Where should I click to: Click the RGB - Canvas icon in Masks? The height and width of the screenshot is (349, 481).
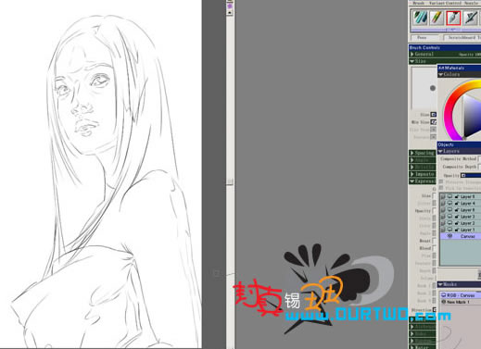click(443, 295)
